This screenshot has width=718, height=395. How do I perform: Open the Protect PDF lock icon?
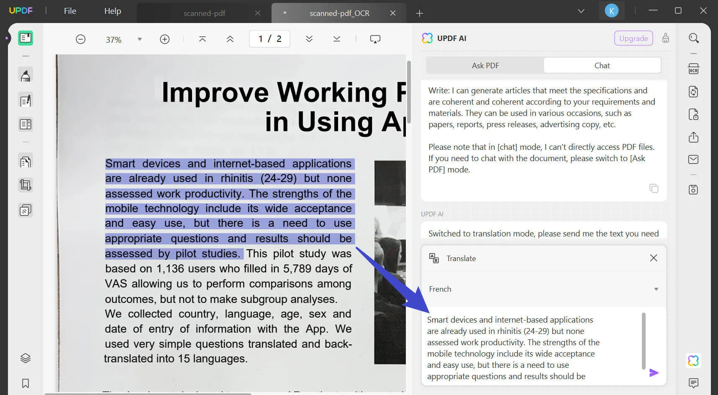(694, 114)
